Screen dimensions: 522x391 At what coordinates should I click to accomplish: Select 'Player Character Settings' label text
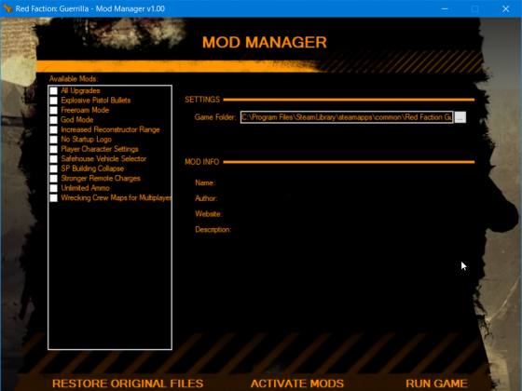tap(99, 149)
